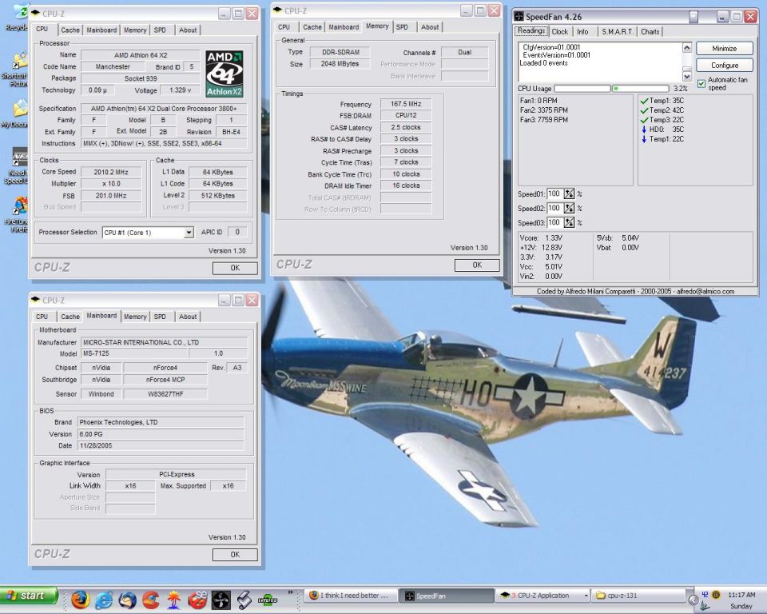The width and height of the screenshot is (767, 614).
Task: Open the About tab in the Mainboard CPU-Z window
Action: (x=188, y=317)
